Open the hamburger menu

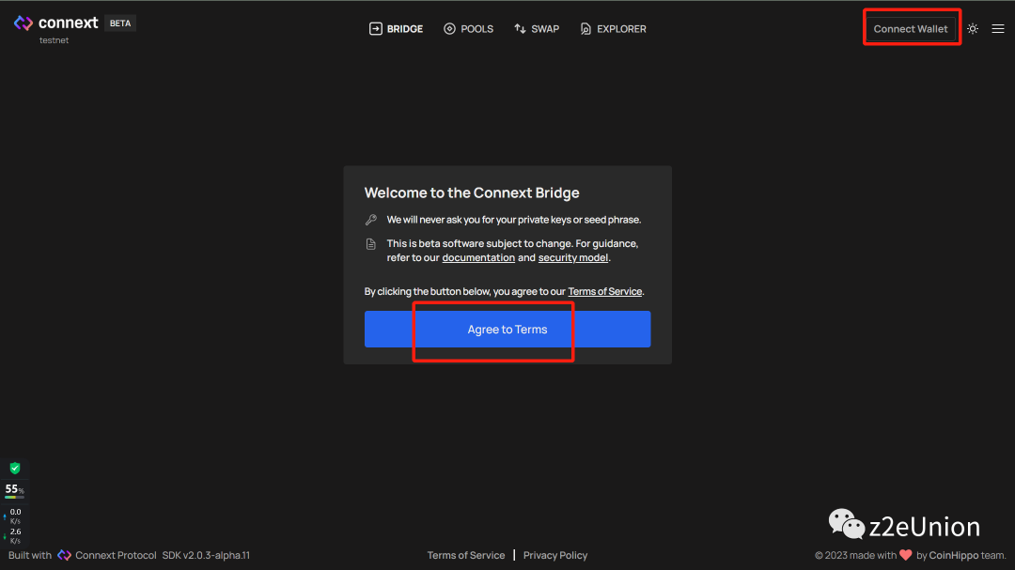tap(998, 29)
